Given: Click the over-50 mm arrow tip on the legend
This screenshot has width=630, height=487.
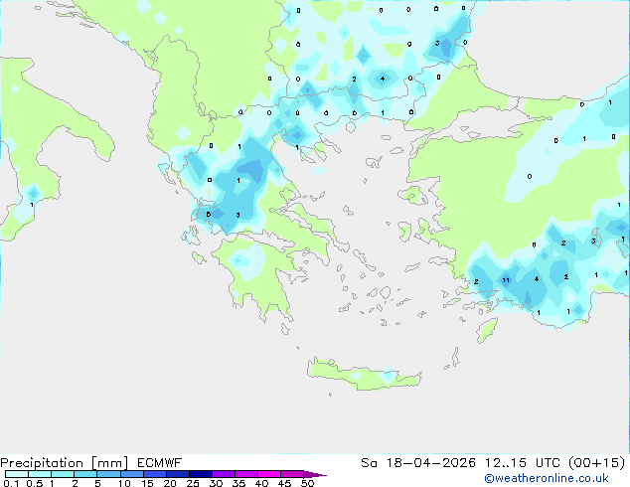Looking at the screenshot, I should pos(315,474).
